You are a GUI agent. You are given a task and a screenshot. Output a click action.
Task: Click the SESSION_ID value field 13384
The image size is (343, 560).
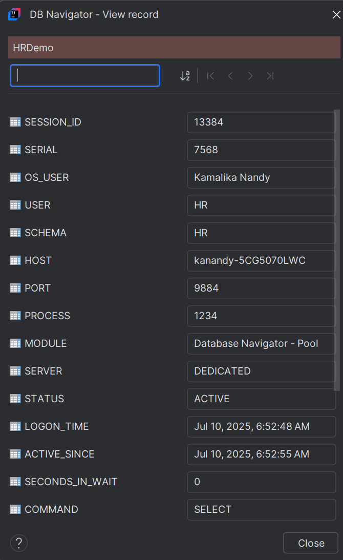point(261,122)
